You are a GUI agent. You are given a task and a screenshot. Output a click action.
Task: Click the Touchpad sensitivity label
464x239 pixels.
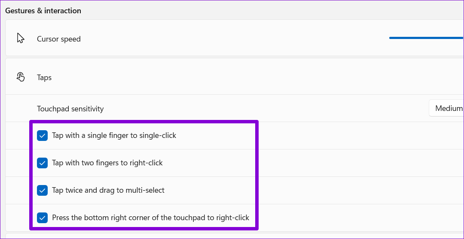pyautogui.click(x=70, y=109)
